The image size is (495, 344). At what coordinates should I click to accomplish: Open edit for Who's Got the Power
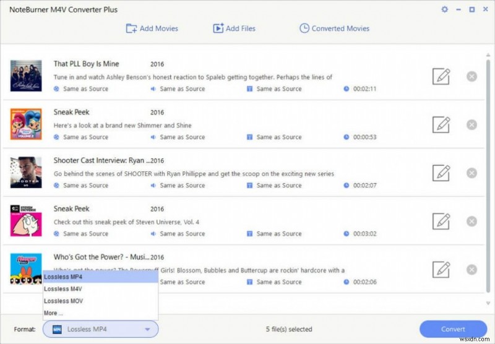[x=441, y=269]
